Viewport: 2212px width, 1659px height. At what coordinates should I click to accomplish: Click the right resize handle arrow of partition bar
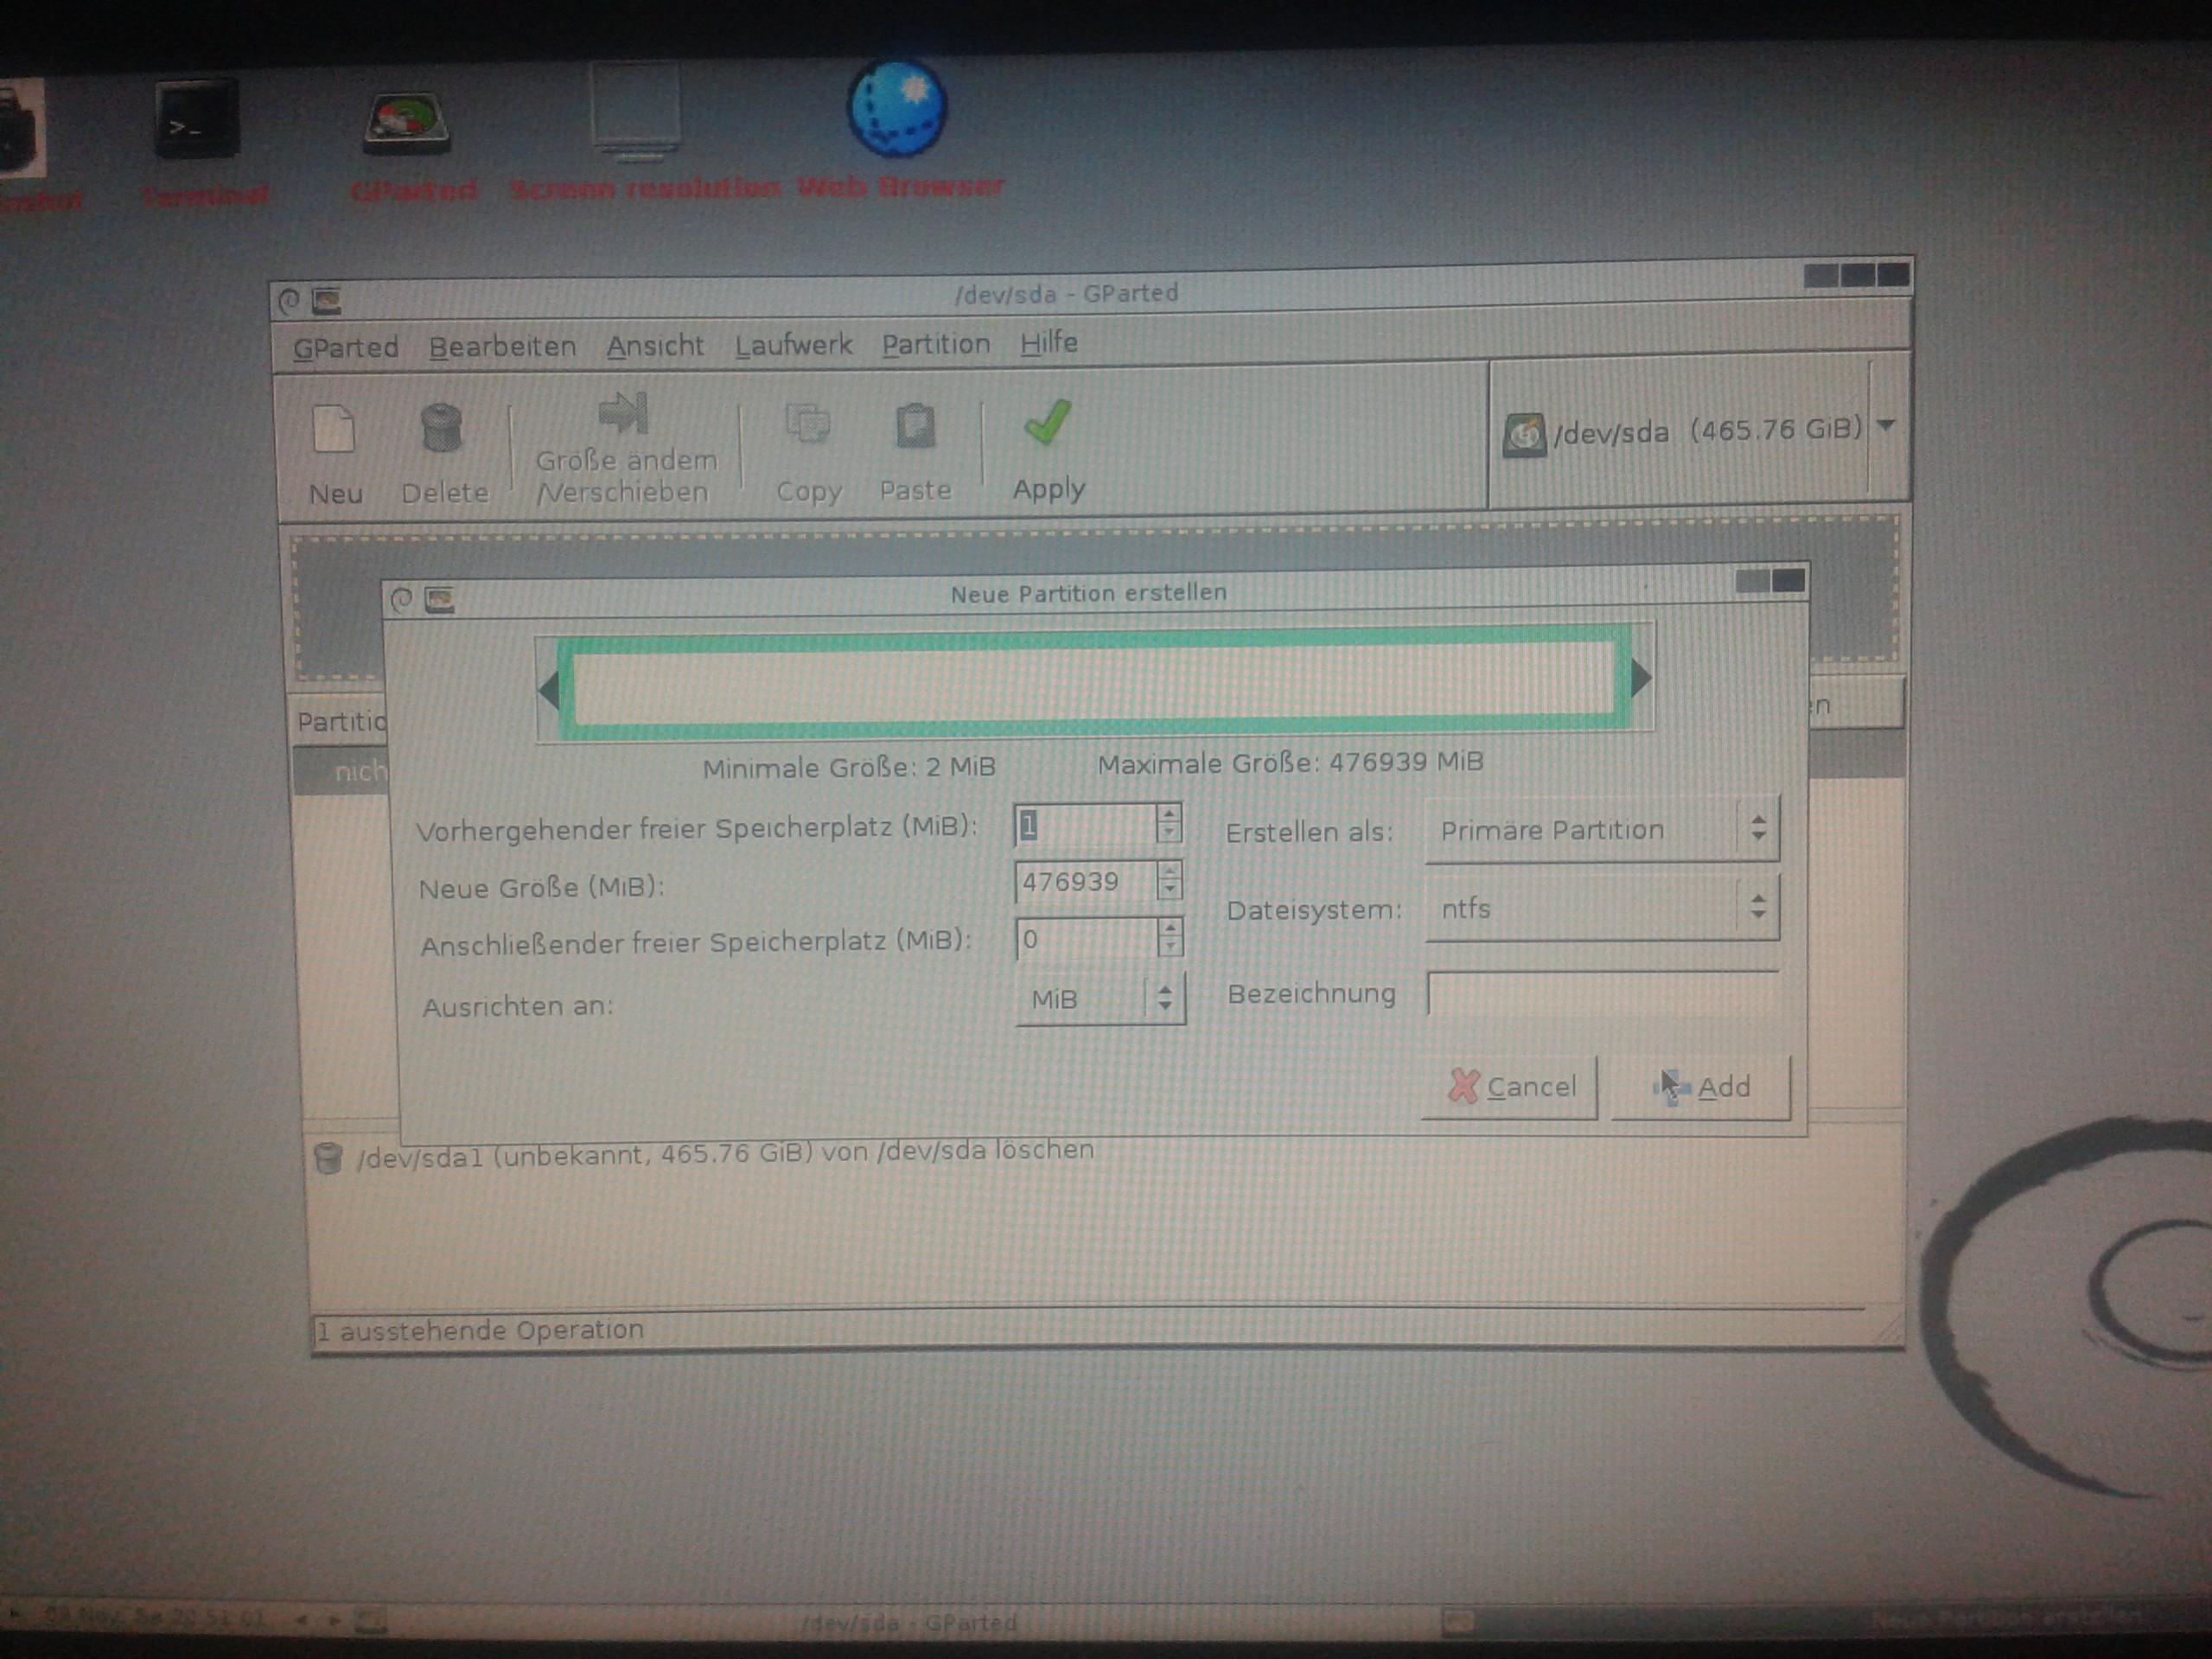click(x=1640, y=679)
